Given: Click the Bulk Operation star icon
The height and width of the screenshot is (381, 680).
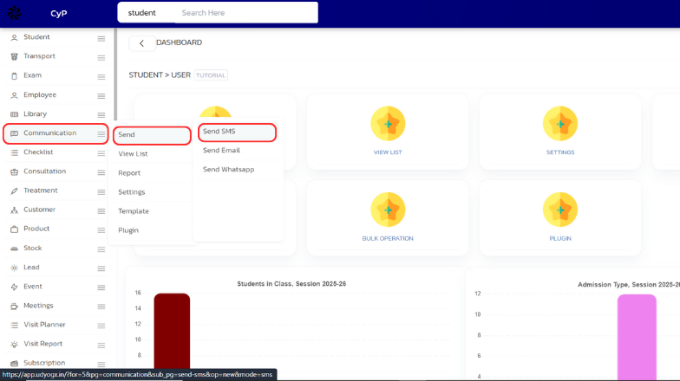Looking at the screenshot, I should click(x=388, y=210).
